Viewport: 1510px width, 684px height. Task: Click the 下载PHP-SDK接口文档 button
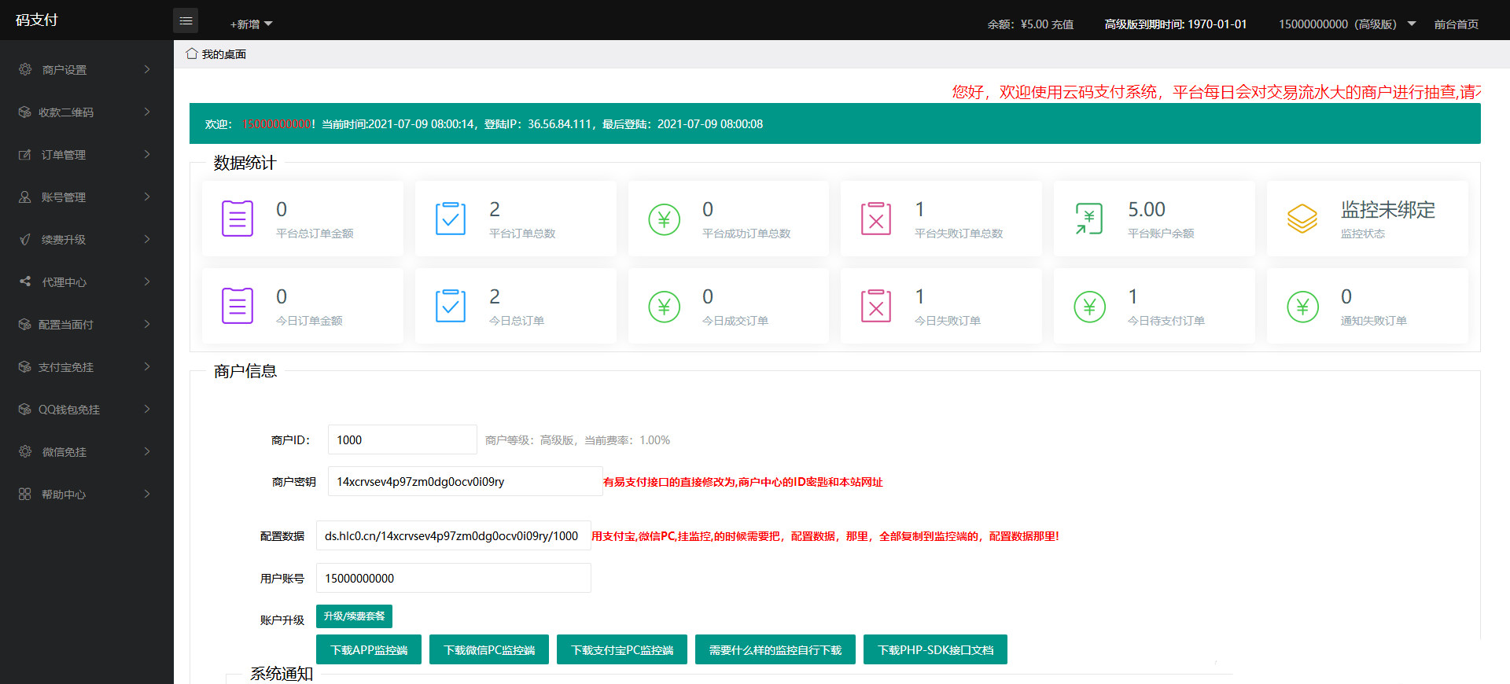935,649
